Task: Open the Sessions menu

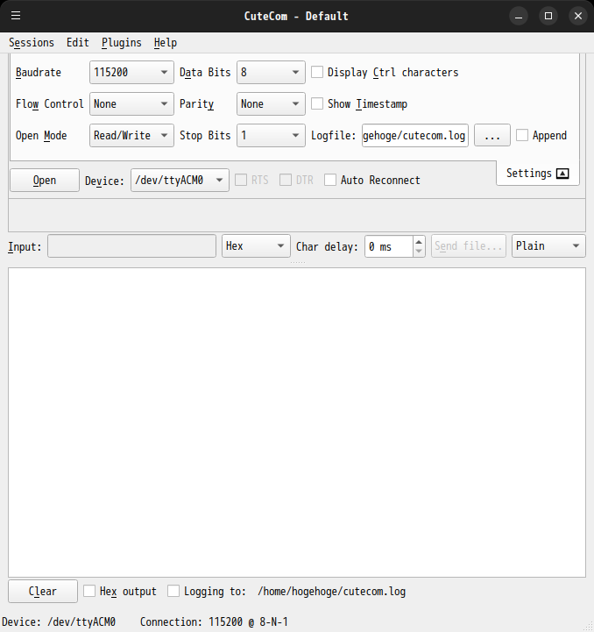Action: click(32, 42)
